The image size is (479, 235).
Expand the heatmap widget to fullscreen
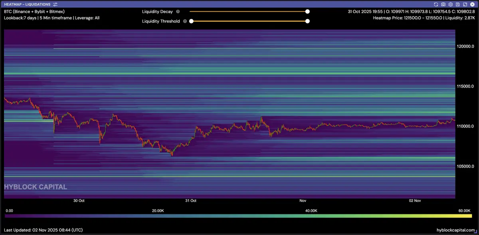tap(465, 4)
